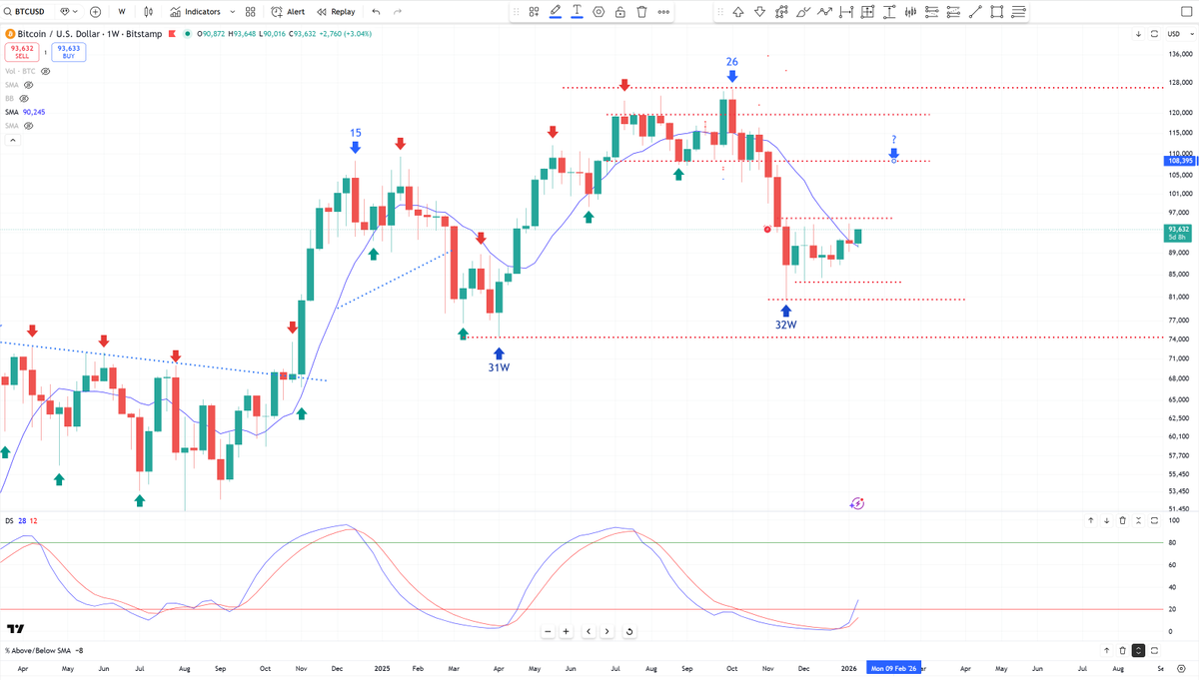This screenshot has width=1199, height=680.
Task: Select the Arrow Up mark tool
Action: coord(738,12)
